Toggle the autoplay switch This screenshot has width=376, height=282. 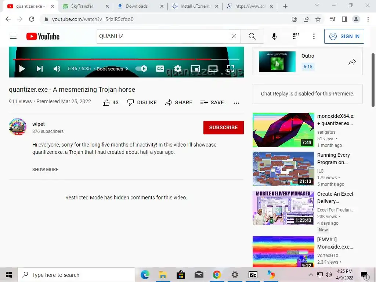coord(141,69)
